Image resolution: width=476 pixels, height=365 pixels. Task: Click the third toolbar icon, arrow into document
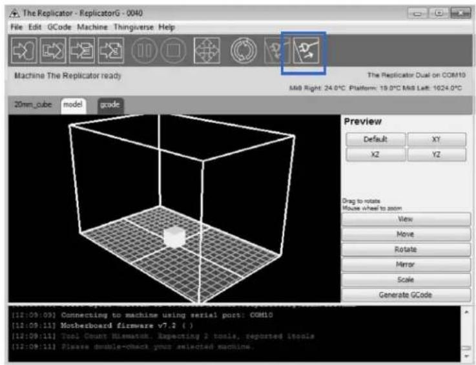[81, 50]
